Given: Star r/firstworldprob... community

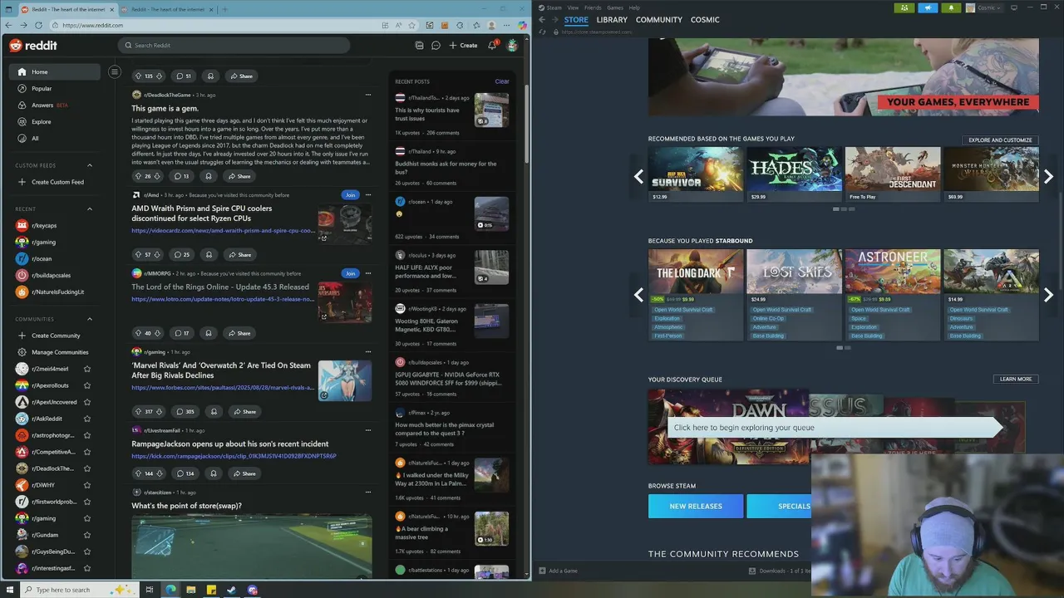Looking at the screenshot, I should click(x=87, y=502).
